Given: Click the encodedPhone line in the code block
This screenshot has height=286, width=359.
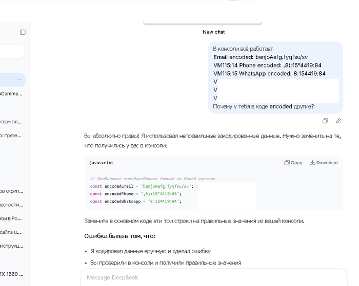Looking at the screenshot, I should pyautogui.click(x=136, y=194).
